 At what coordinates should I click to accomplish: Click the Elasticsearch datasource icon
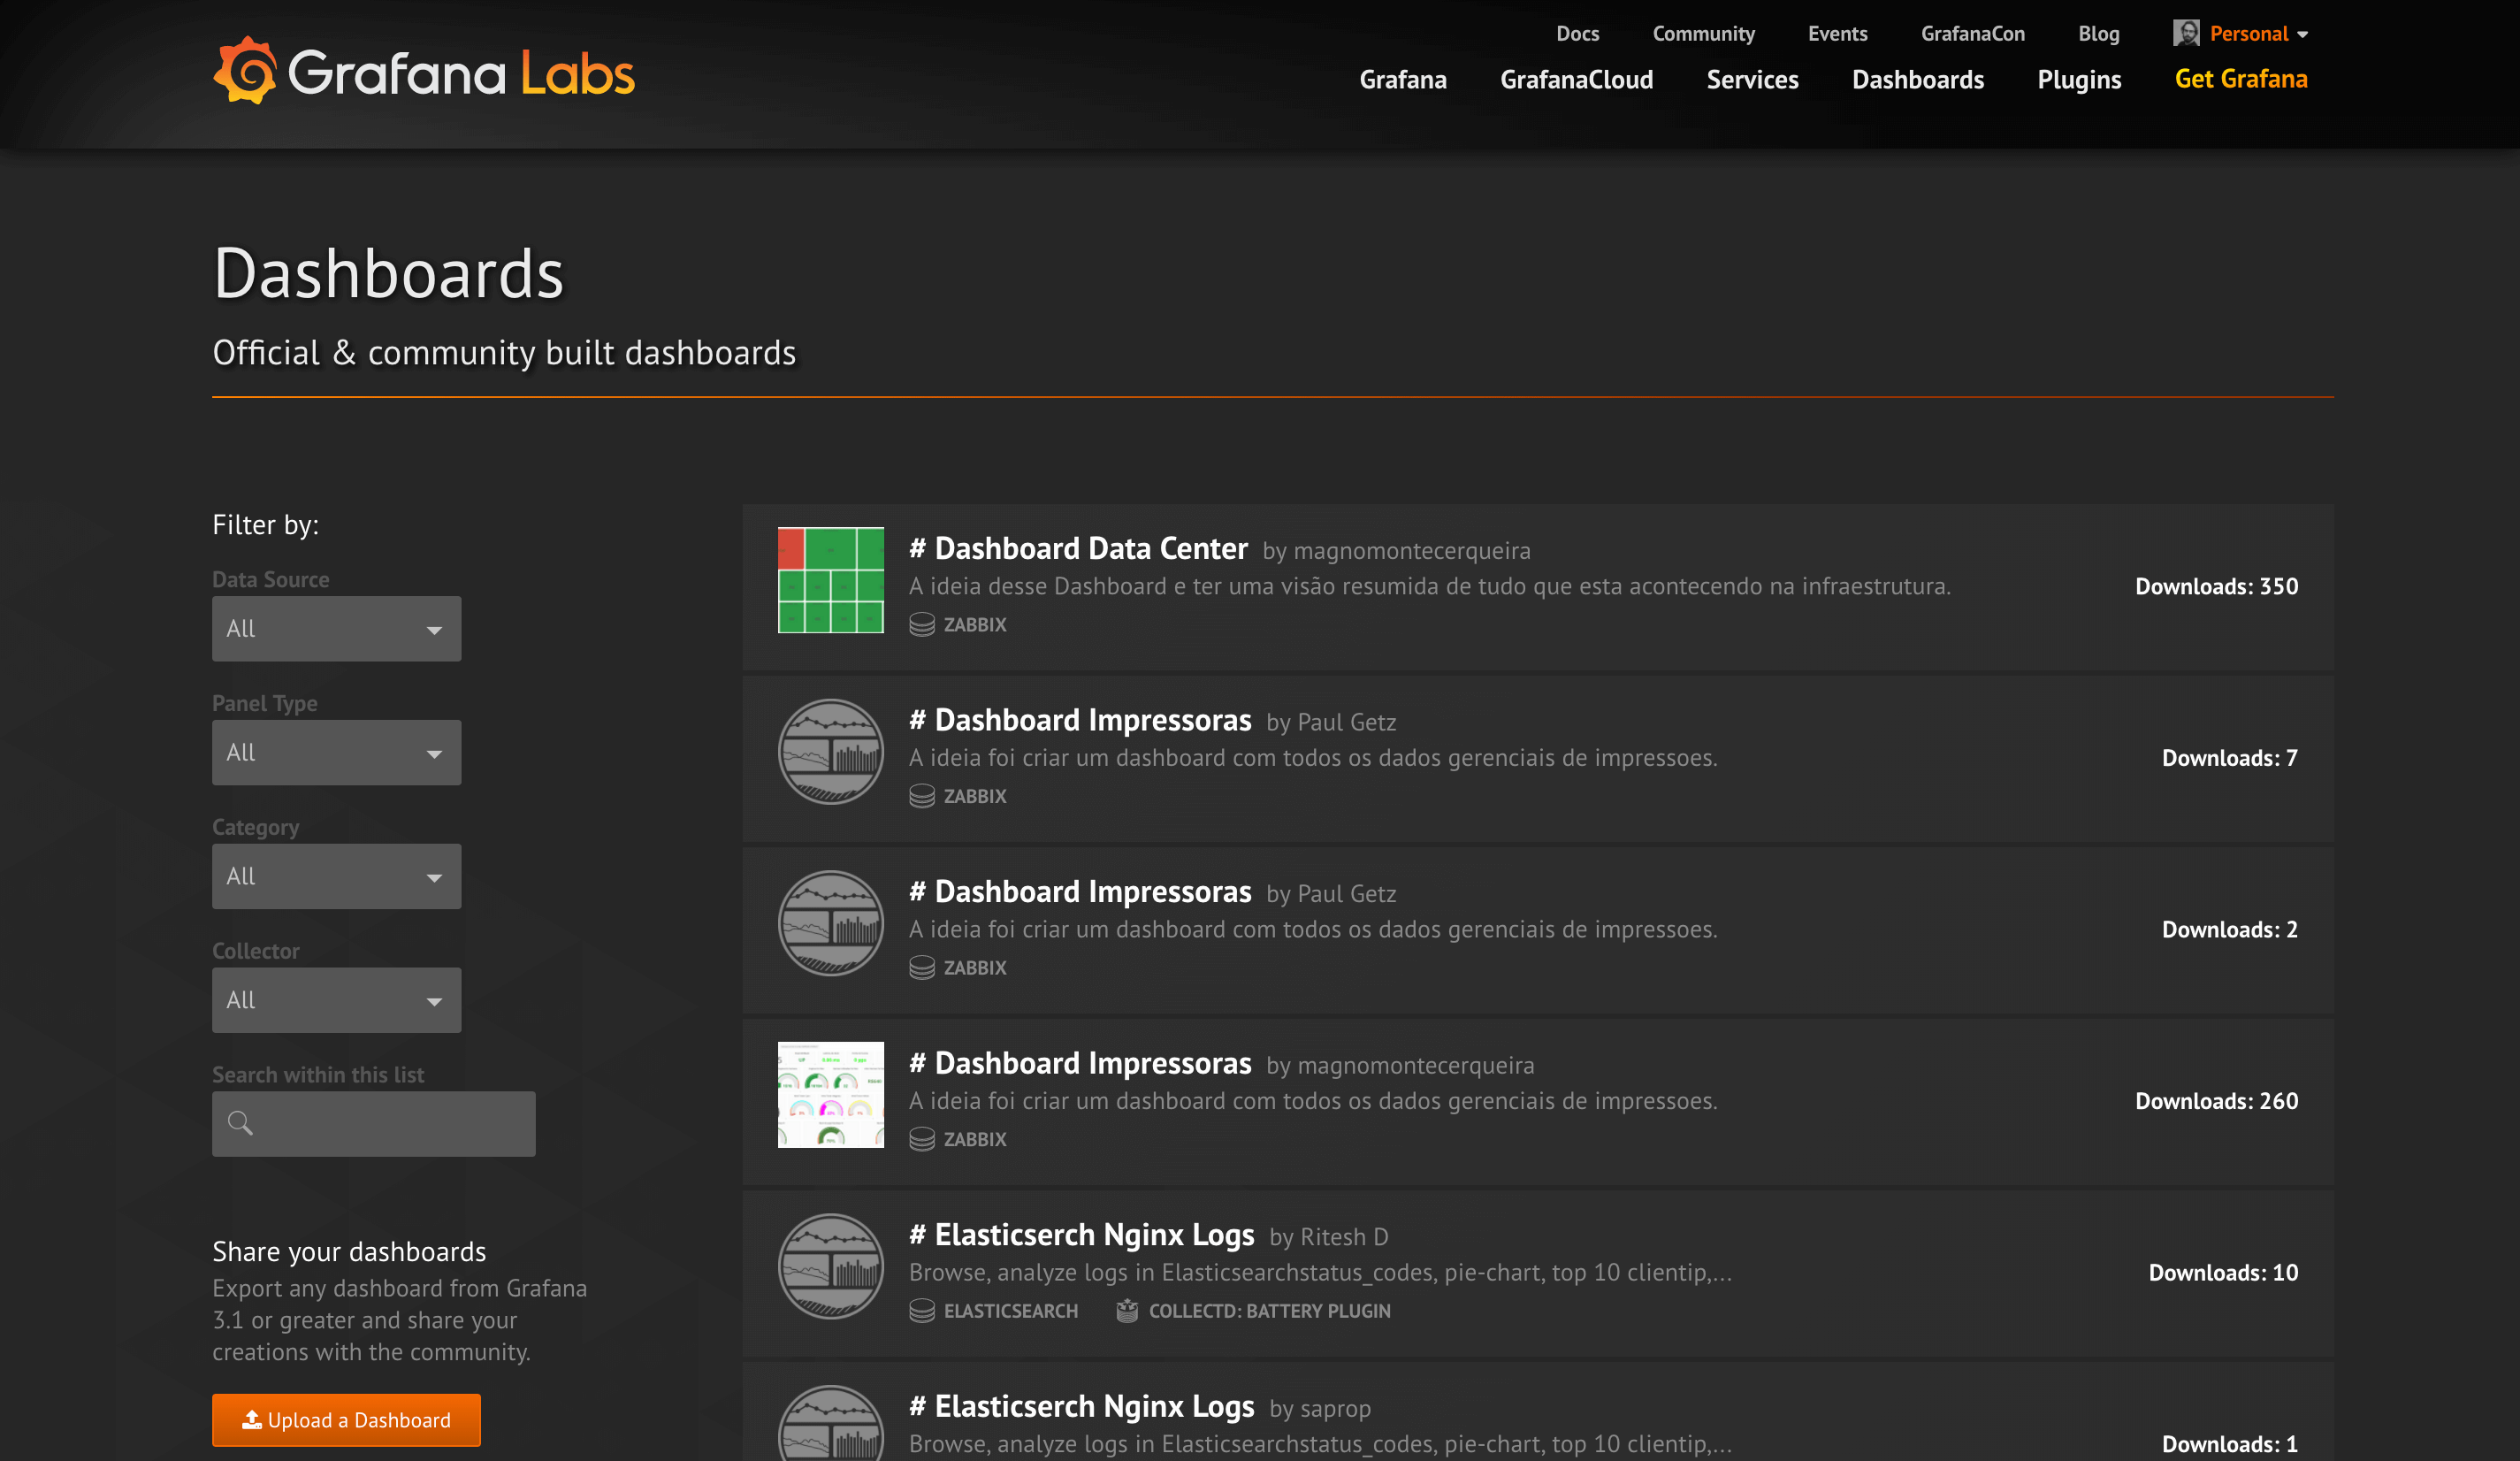[921, 1311]
